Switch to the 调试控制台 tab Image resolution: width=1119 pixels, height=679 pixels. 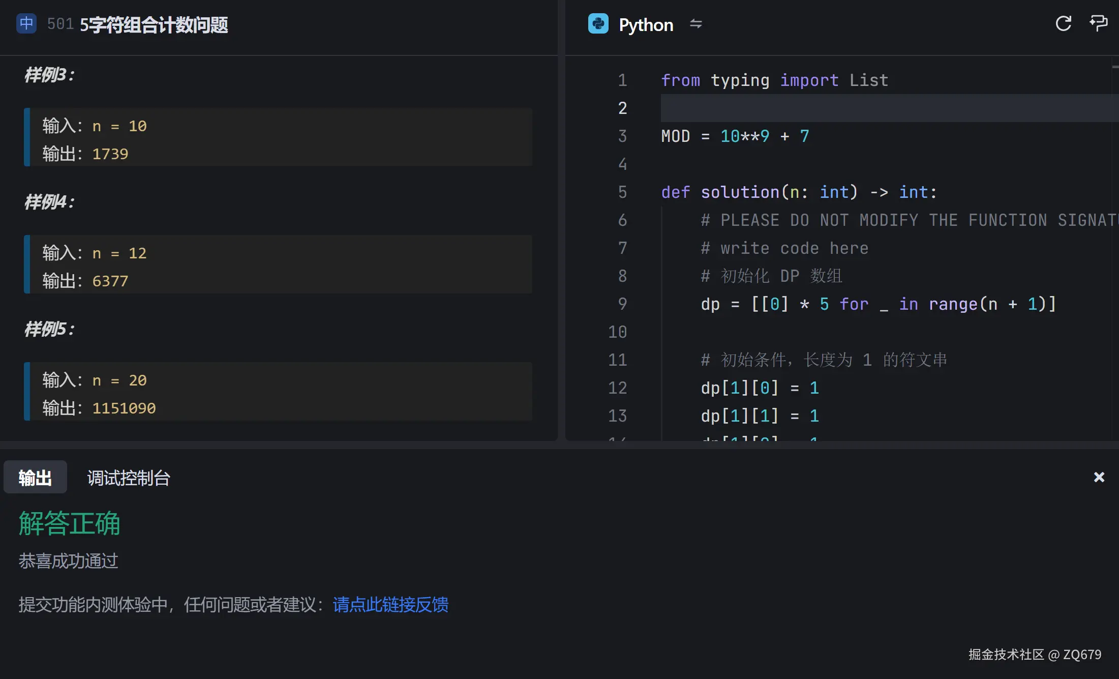128,478
